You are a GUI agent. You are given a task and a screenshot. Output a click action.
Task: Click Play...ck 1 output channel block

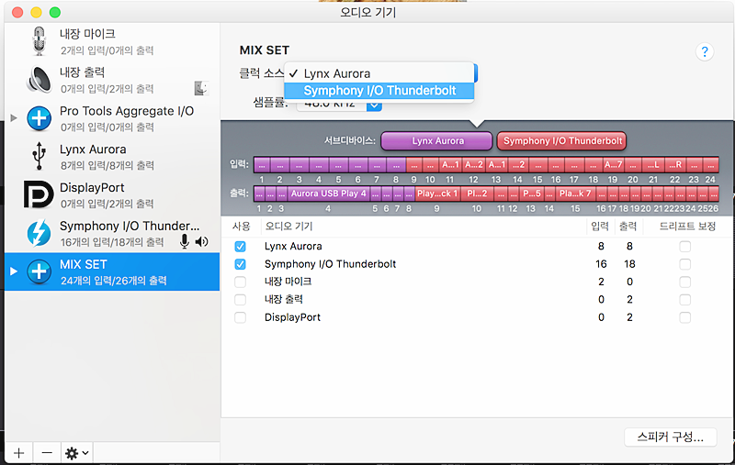click(x=437, y=194)
